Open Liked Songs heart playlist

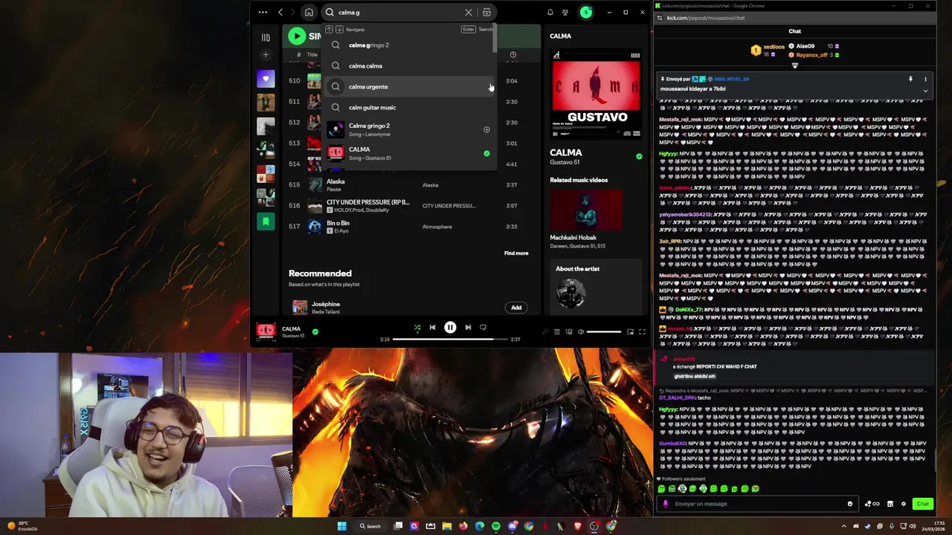pyautogui.click(x=266, y=79)
